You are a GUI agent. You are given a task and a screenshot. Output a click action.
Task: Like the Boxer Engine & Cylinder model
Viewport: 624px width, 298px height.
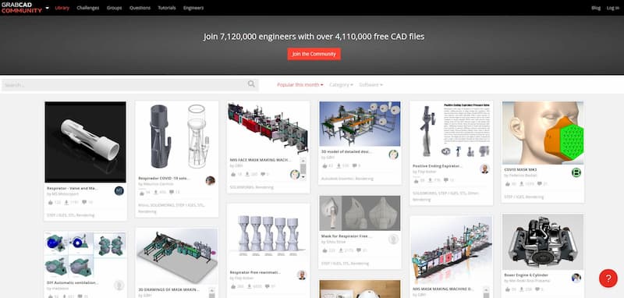(508, 289)
